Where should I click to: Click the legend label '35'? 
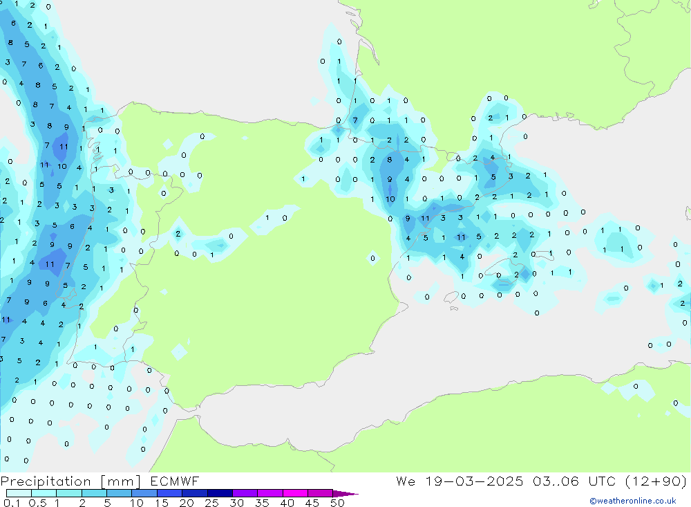click(x=262, y=503)
